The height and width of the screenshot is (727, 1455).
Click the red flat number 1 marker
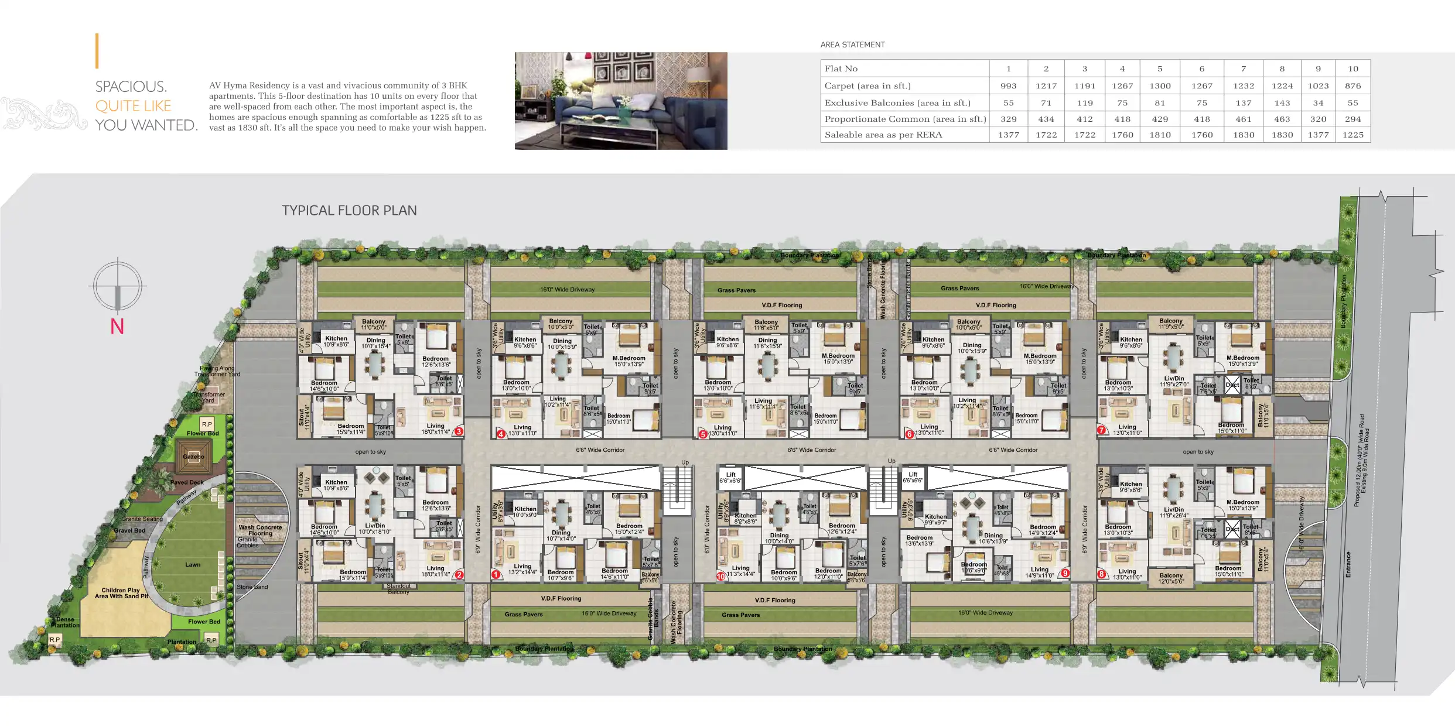pos(496,575)
